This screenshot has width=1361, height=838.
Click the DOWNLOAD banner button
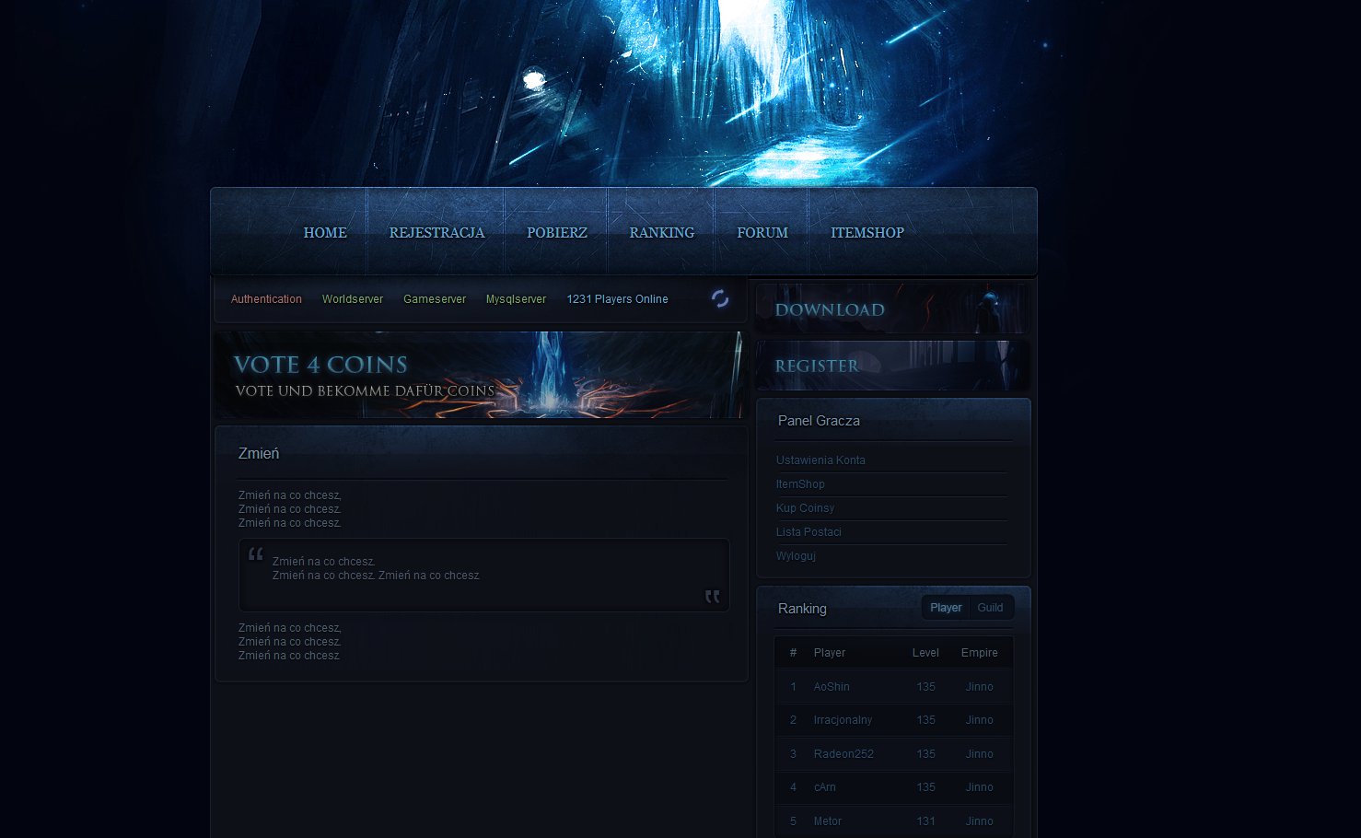tap(892, 308)
